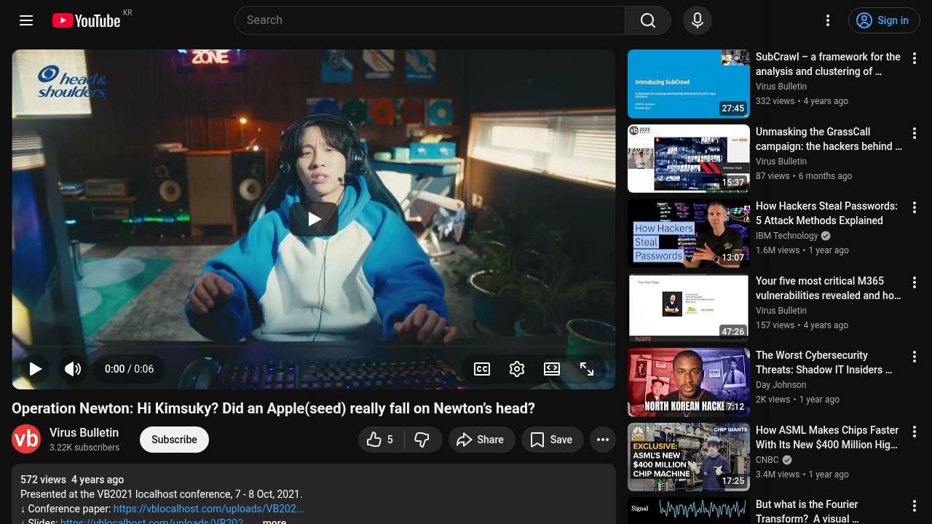The image size is (932, 524).
Task: Open Virus Bulletin channel avatar
Action: coord(26,439)
